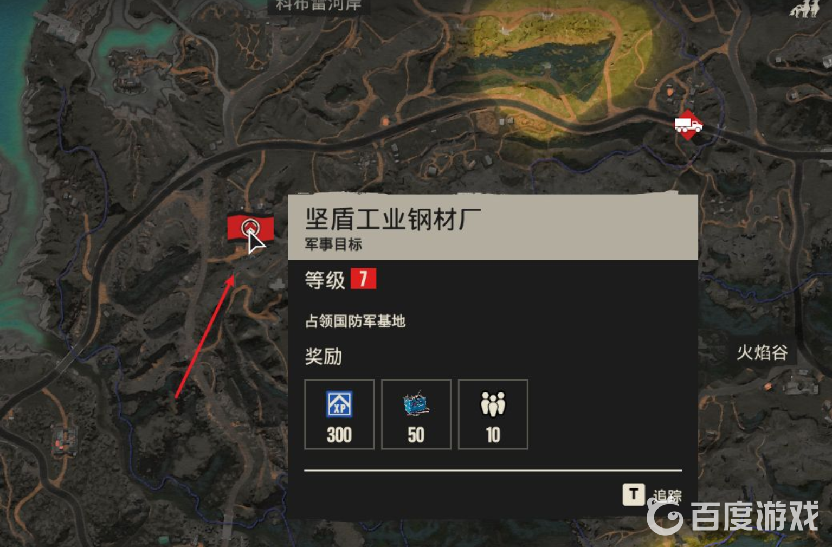The height and width of the screenshot is (547, 832).
Task: Click the 百度游戏 watermark logo
Action: (x=733, y=516)
